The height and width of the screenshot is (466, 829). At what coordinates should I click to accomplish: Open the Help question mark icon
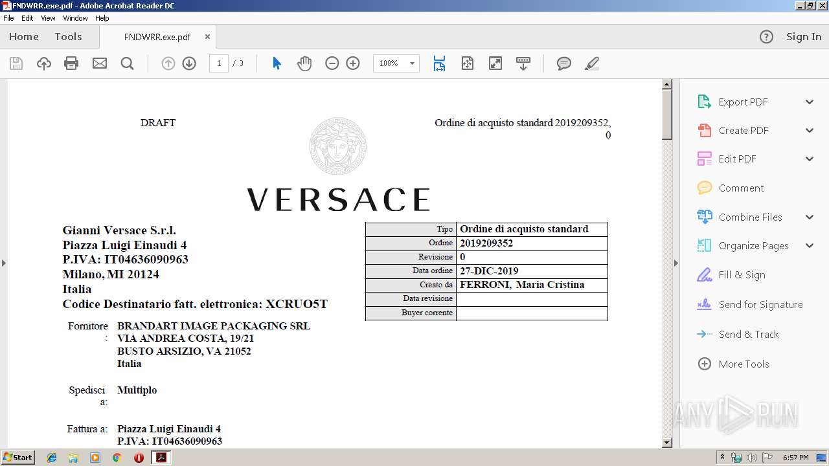click(x=766, y=37)
